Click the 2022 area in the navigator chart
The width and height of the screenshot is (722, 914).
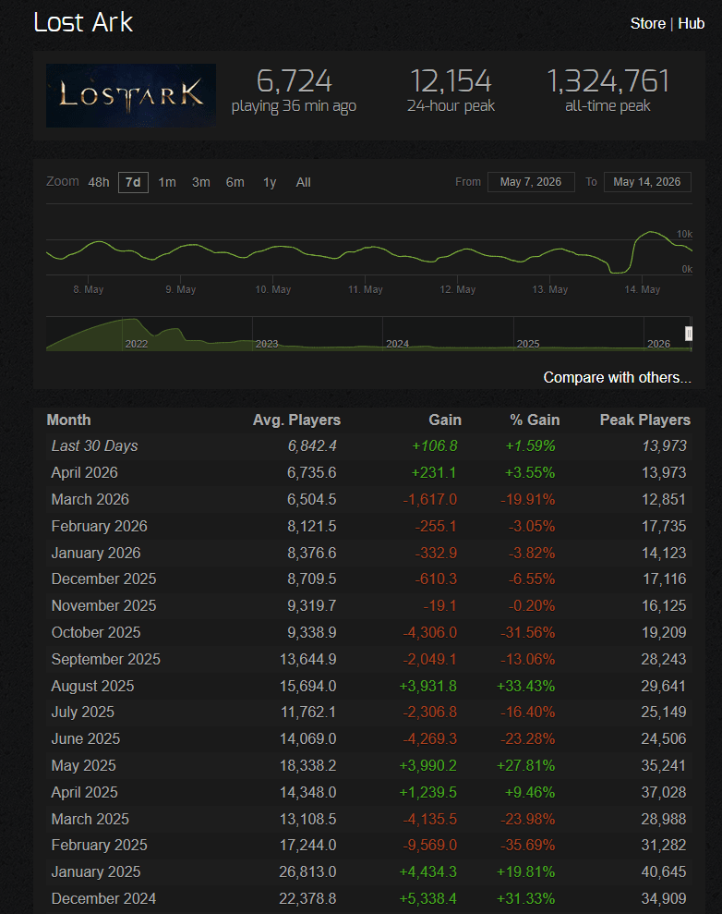pyautogui.click(x=137, y=344)
